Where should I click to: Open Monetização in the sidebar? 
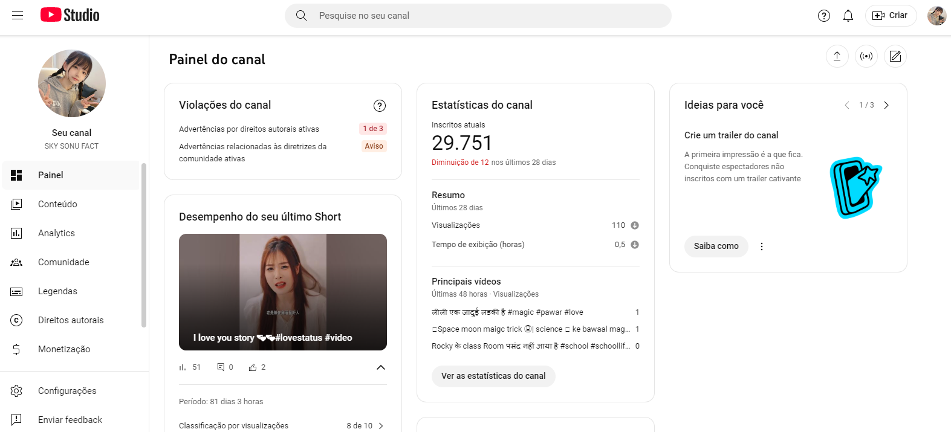click(64, 349)
